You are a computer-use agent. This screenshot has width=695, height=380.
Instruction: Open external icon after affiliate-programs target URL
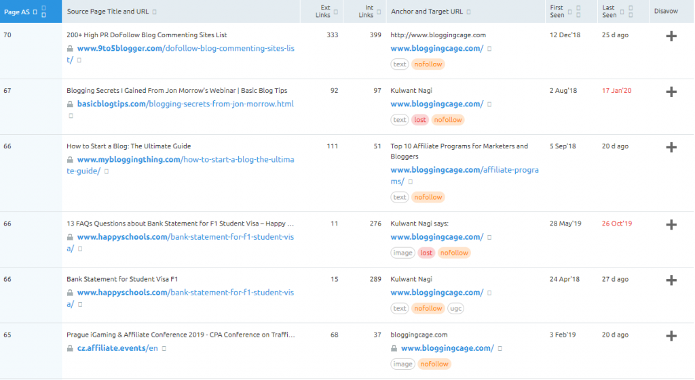tap(411, 182)
